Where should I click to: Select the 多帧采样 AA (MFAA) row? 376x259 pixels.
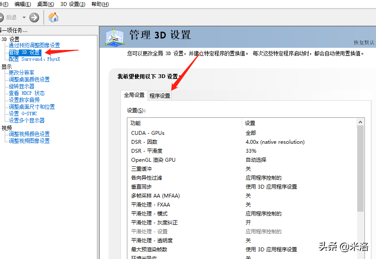click(x=242, y=196)
